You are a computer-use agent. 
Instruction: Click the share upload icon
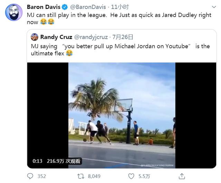click(182, 176)
